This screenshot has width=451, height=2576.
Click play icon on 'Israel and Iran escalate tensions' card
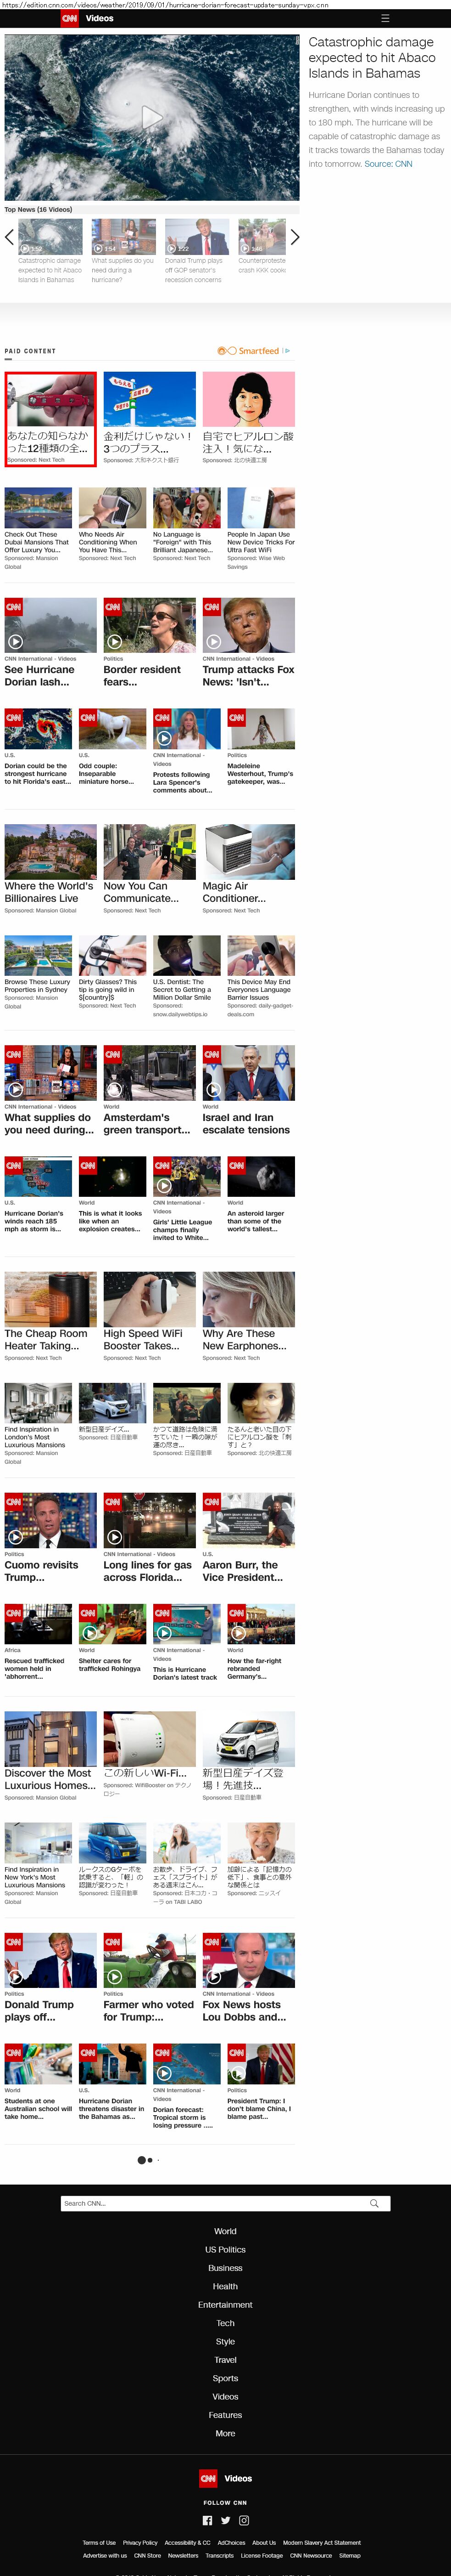click(213, 1090)
